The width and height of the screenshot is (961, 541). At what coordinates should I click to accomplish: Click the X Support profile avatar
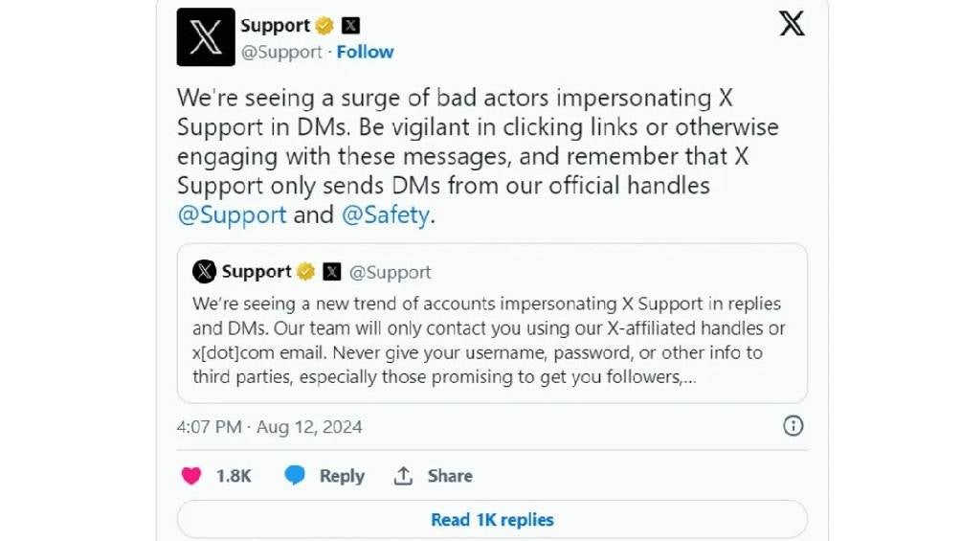point(206,37)
